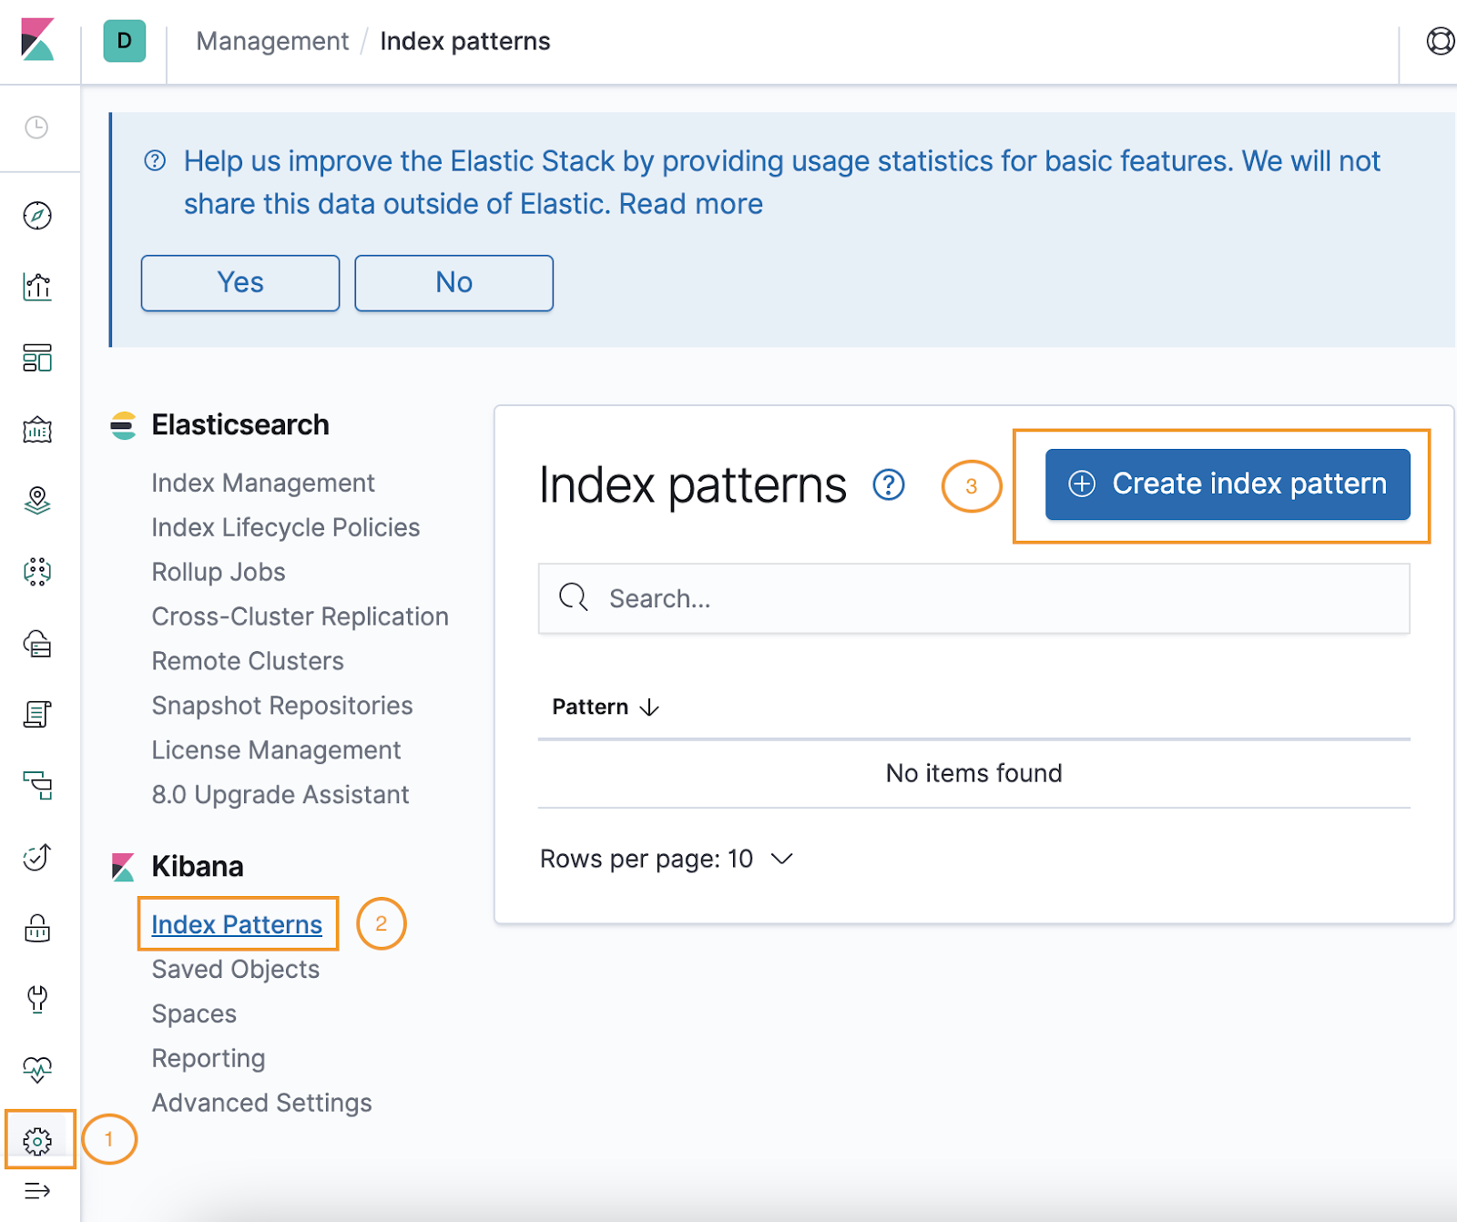Open the Recently viewed clock icon

[x=36, y=127]
